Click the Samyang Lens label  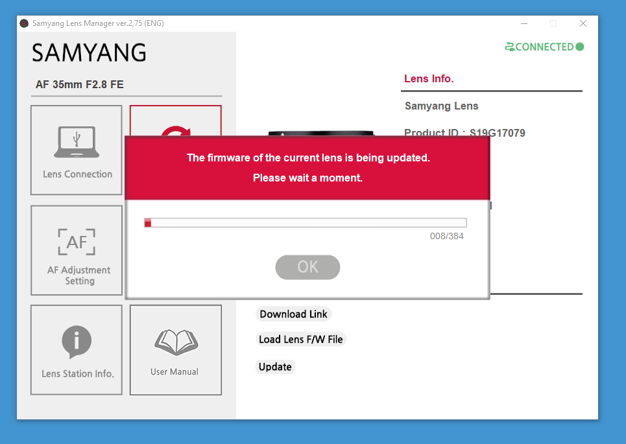tap(441, 106)
